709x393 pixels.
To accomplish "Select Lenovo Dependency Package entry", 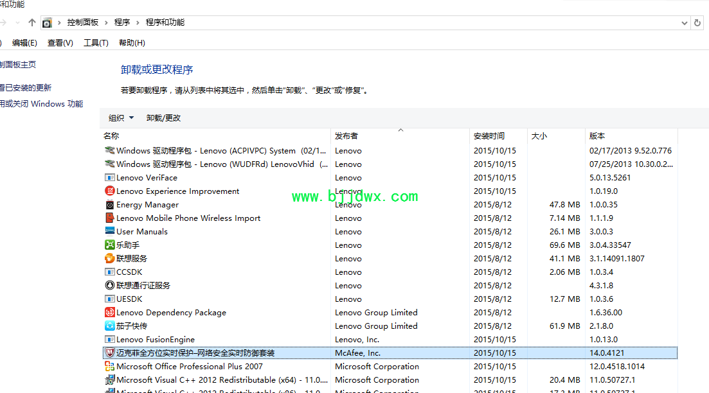I will click(x=171, y=313).
